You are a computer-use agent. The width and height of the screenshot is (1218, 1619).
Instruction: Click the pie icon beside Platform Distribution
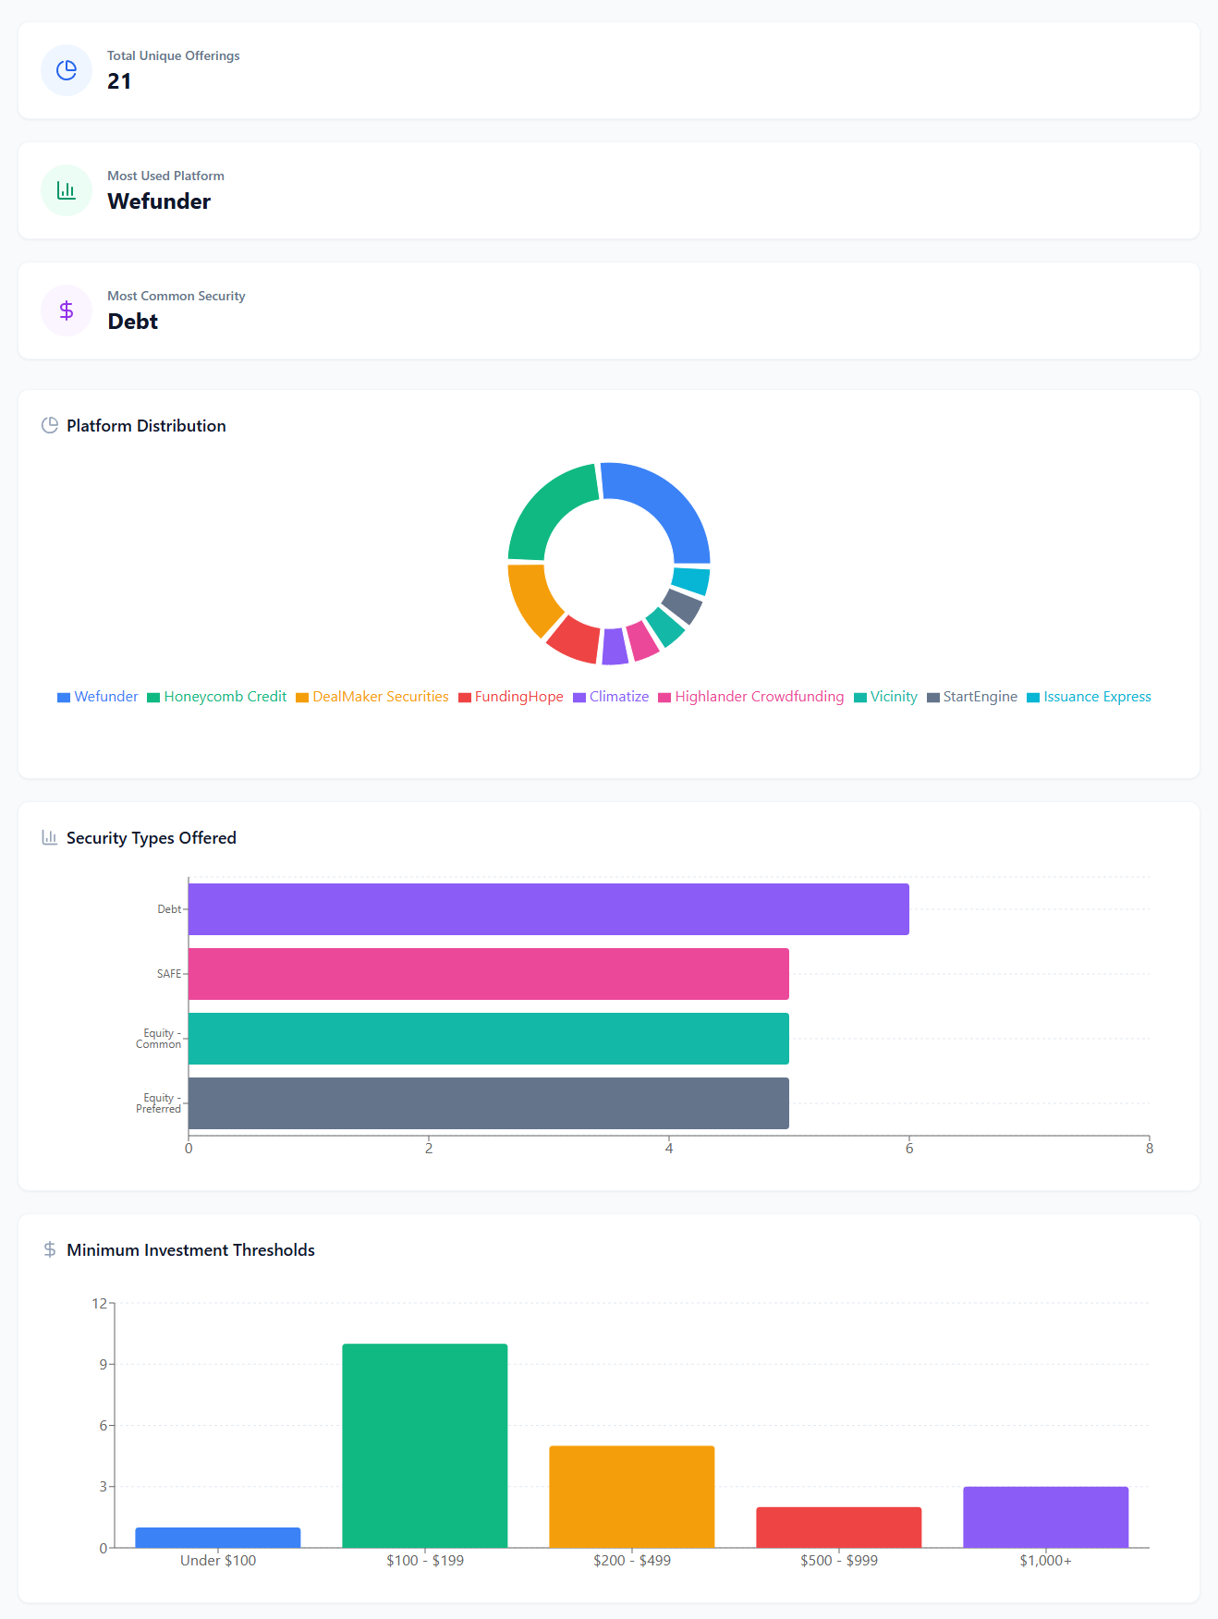[x=50, y=425]
